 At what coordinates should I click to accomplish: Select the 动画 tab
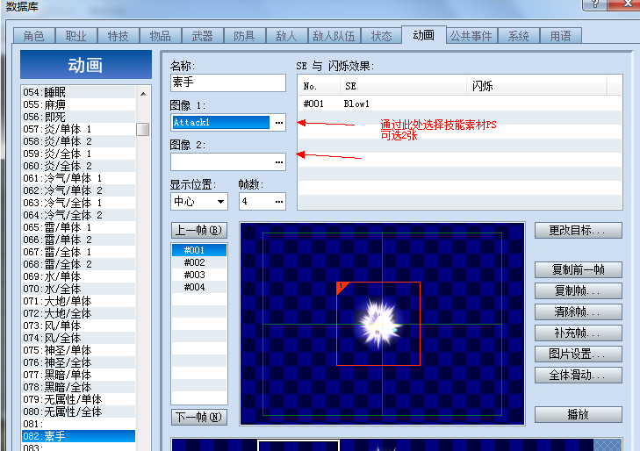coord(424,35)
